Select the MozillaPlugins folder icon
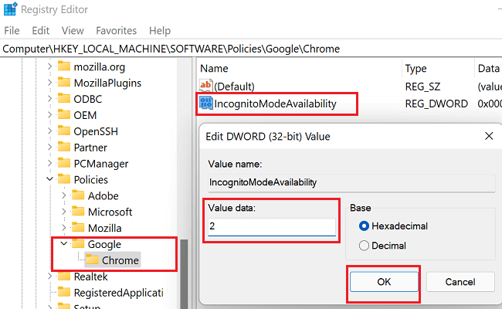Screen dimensions: 502x309 pos(64,83)
